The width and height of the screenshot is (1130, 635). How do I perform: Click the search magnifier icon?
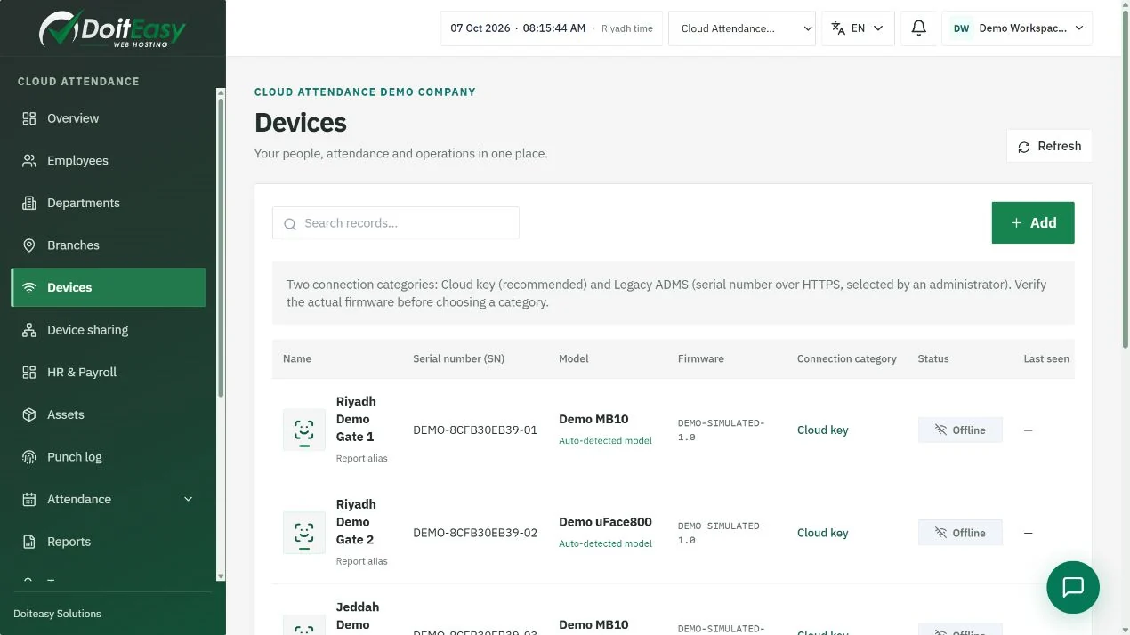click(x=290, y=224)
